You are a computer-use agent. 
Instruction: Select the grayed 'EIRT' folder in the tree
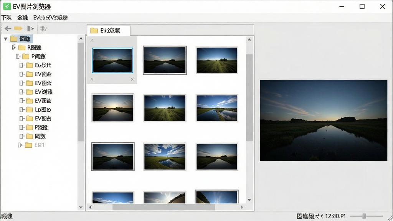[40, 145]
